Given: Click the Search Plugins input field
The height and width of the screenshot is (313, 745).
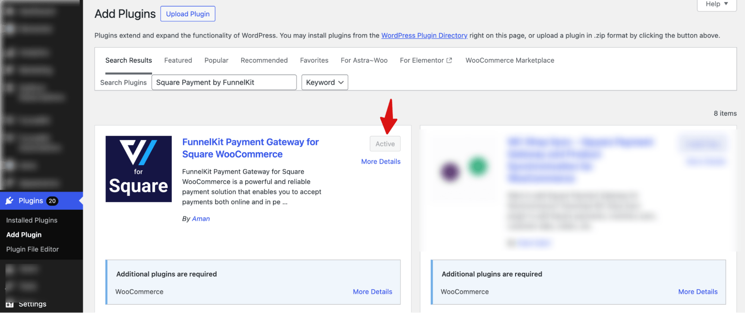Looking at the screenshot, I should tap(224, 83).
